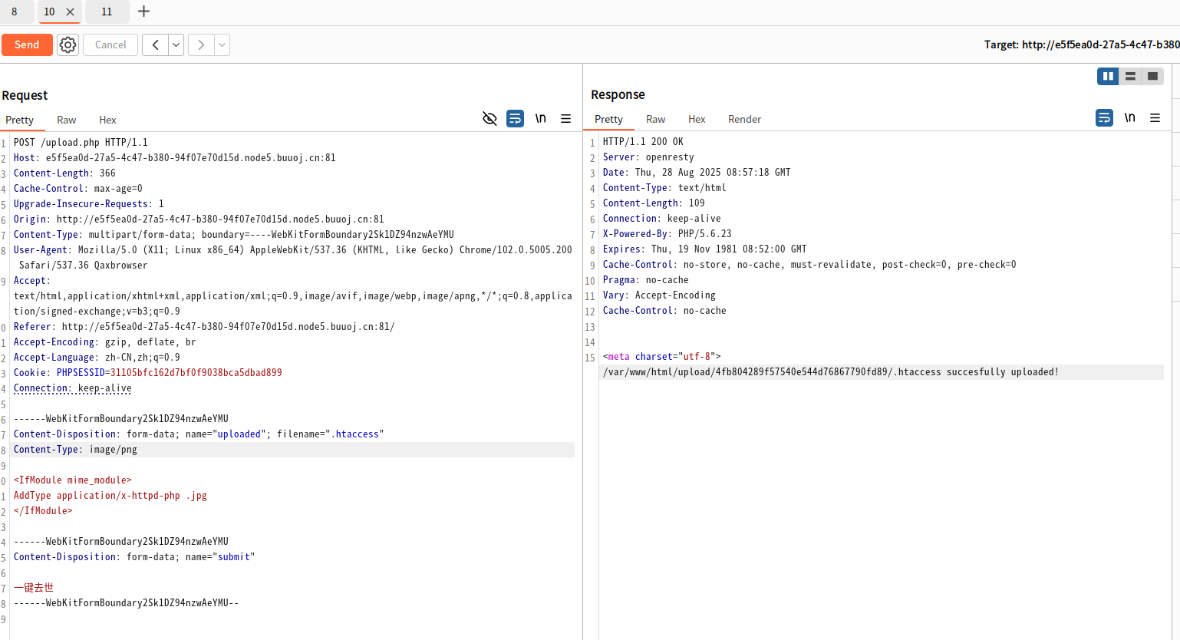Select Request Raw view tab
Screen dimensions: 1180x640
(x=67, y=120)
